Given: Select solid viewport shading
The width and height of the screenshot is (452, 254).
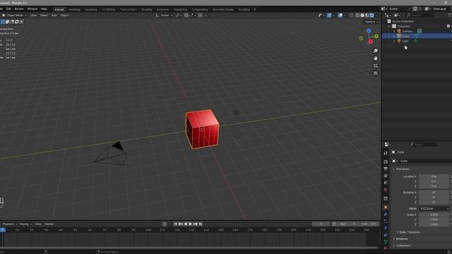Looking at the screenshot, I should pos(362,16).
